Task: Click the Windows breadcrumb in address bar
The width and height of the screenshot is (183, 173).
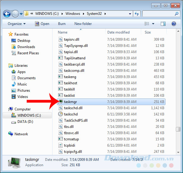Action: (x=73, y=14)
